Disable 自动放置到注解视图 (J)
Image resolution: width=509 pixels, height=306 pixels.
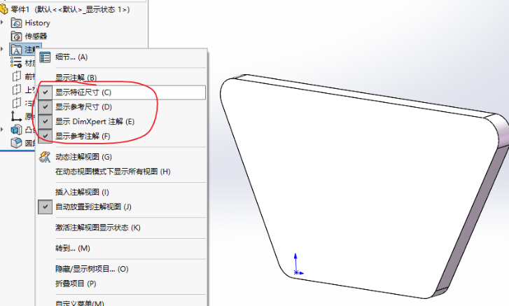point(45,207)
